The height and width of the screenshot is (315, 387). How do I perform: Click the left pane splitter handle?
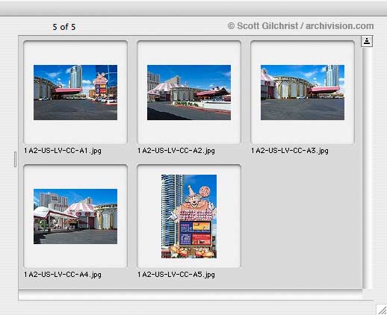15,159
